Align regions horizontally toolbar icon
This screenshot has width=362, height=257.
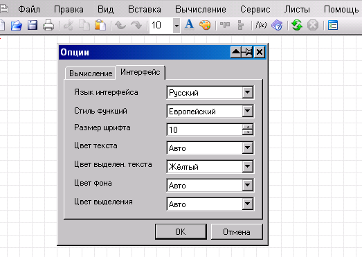coord(225,24)
